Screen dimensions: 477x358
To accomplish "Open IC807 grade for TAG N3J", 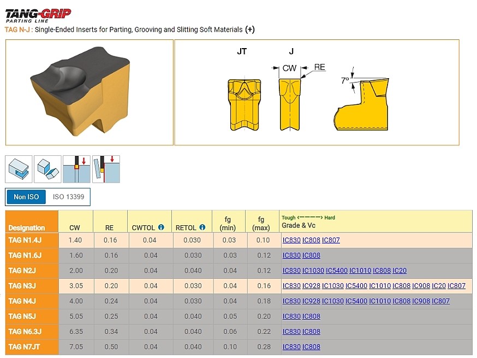I will click(456, 286).
